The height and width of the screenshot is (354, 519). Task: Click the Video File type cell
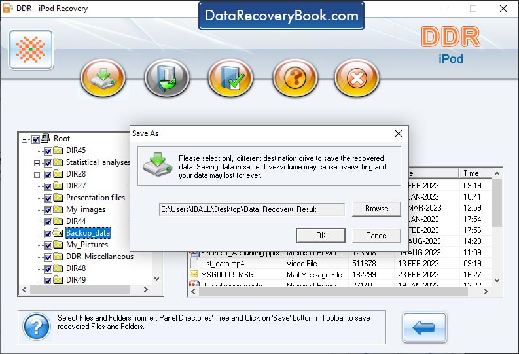pos(302,264)
